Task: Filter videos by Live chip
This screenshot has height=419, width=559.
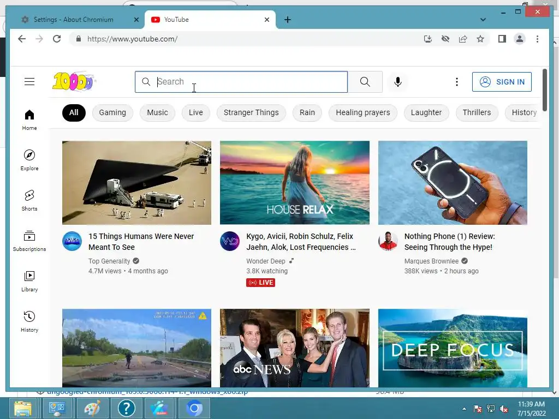Action: 196,112
